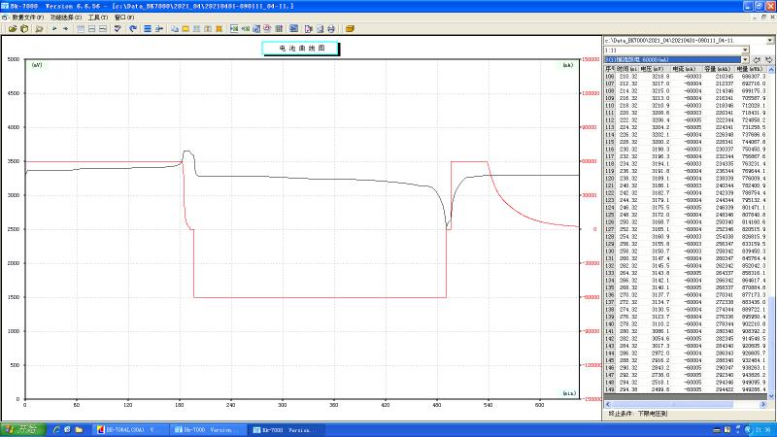Open the 数据文件(F) menu
777x437 pixels.
(x=26, y=17)
